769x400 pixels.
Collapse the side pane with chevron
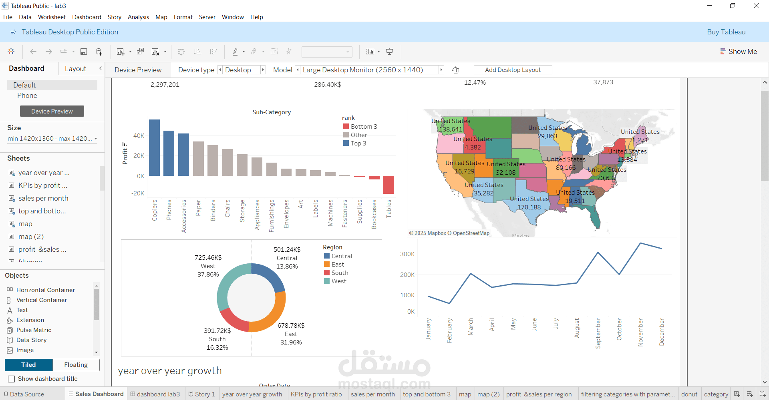point(101,68)
